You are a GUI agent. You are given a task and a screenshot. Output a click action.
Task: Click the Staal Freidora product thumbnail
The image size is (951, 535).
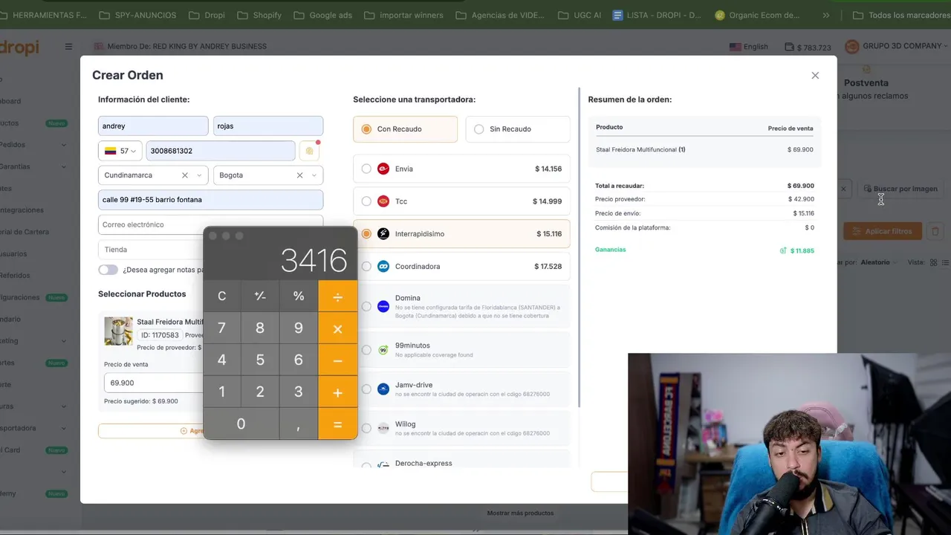click(x=118, y=331)
